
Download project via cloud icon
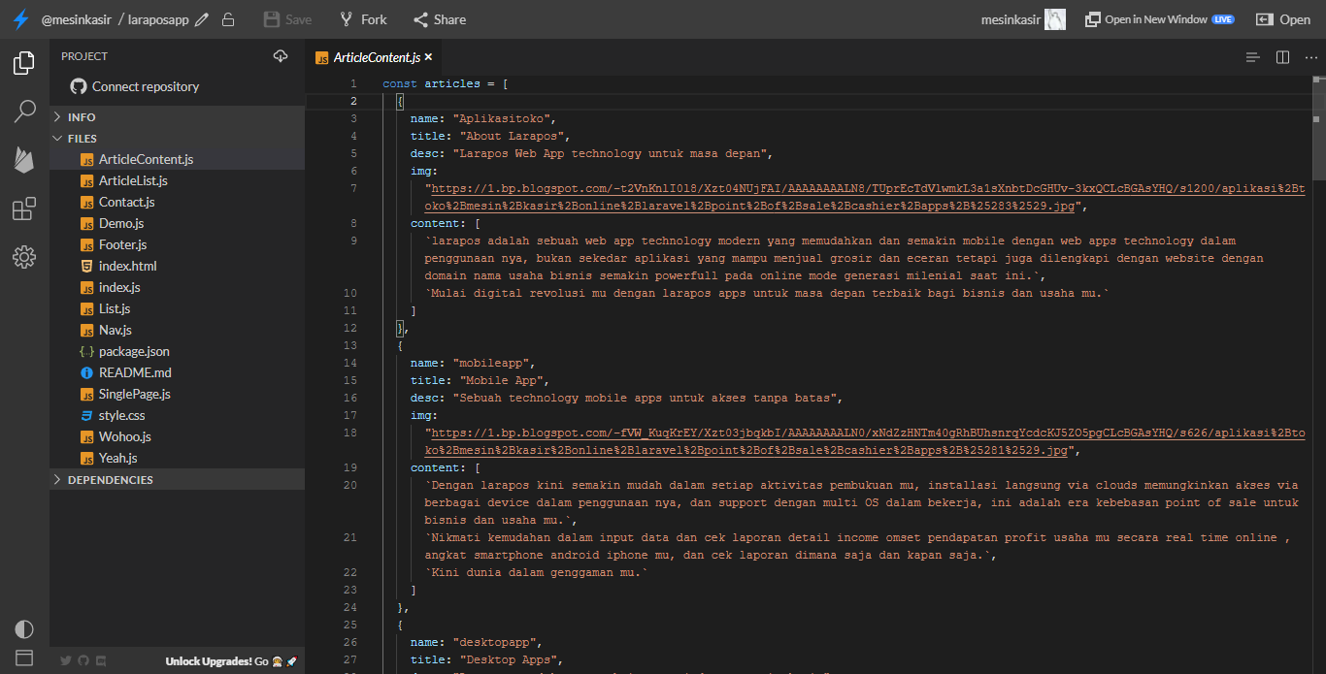click(281, 56)
